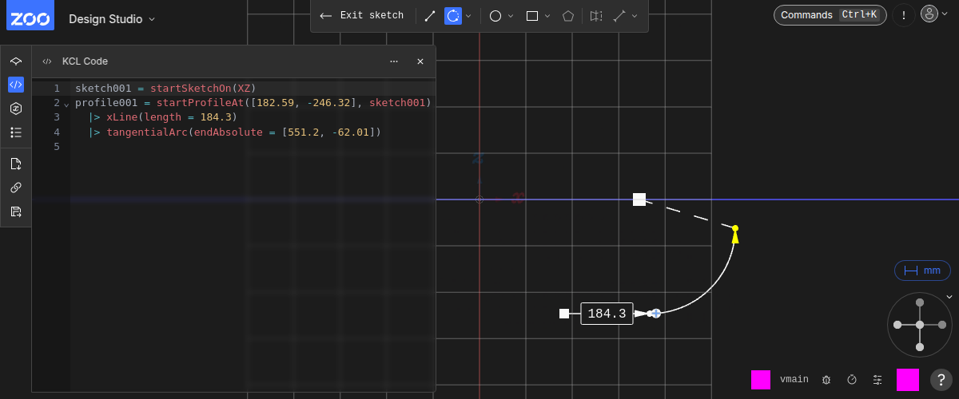Toggle the KCL Code pane sidebar button
The width and height of the screenshot is (959, 399).
coord(15,85)
